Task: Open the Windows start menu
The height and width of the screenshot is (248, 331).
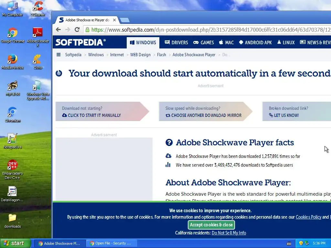Action: point(16,243)
